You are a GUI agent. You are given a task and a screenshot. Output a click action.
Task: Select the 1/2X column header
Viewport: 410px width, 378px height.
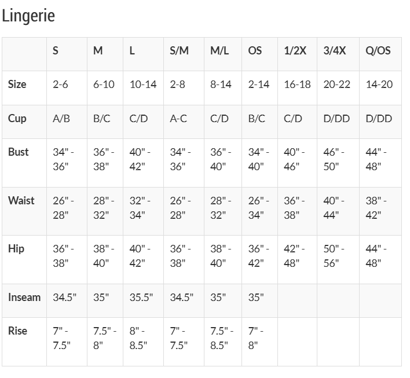click(x=295, y=50)
